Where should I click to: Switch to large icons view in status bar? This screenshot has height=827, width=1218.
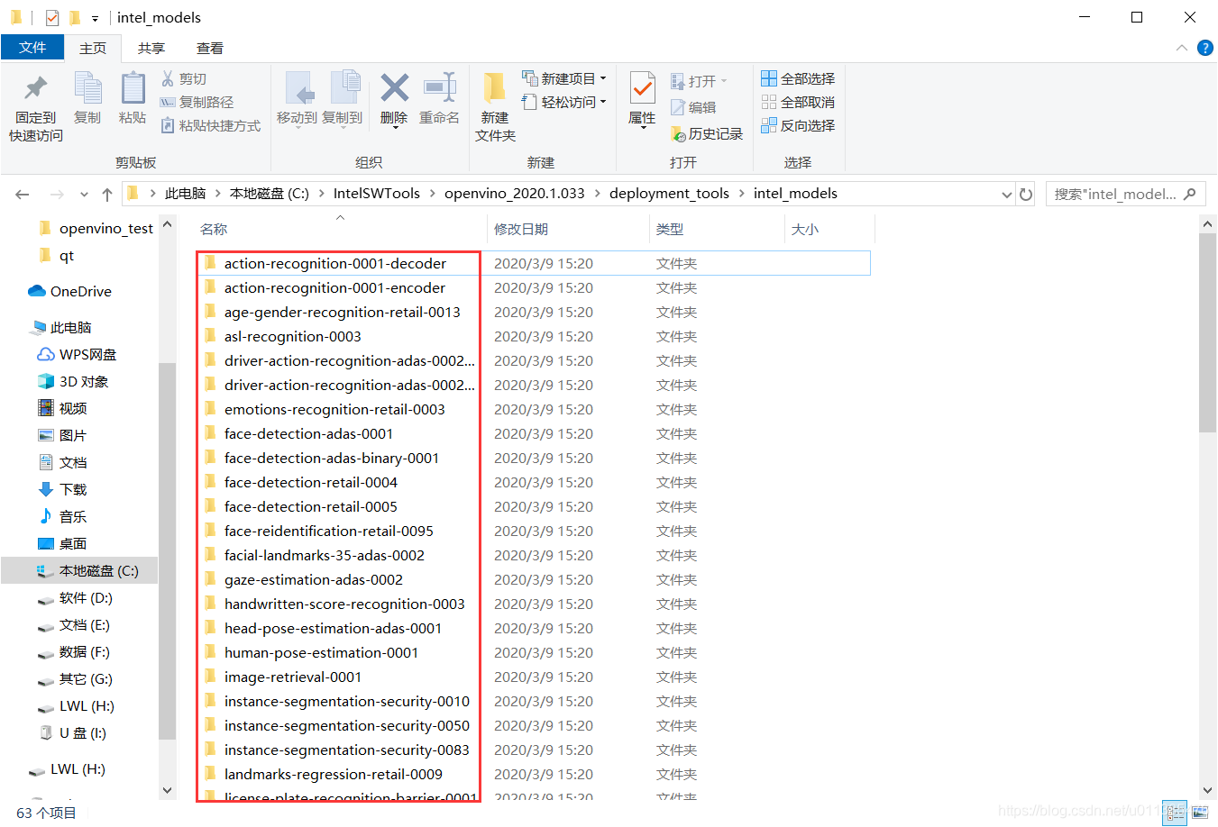click(x=1200, y=813)
